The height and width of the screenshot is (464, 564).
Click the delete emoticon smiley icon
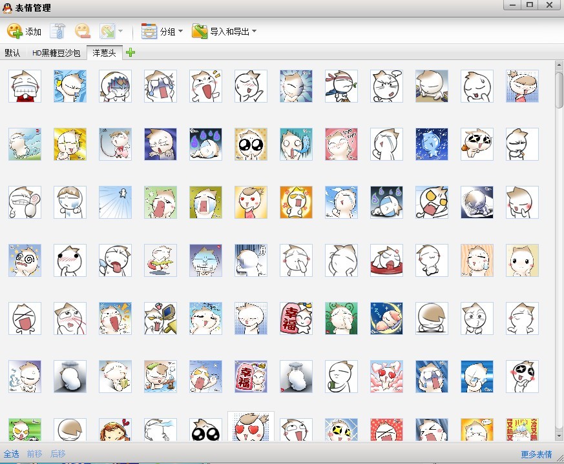coord(82,31)
